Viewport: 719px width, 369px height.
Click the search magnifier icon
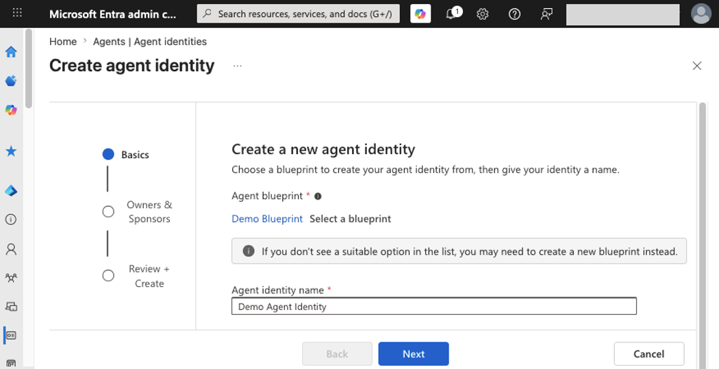(x=207, y=14)
